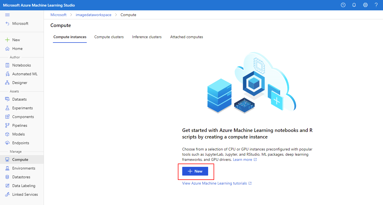Image resolution: width=383 pixels, height=205 pixels.
Task: Click the Environments icon in sidebar
Action: (7, 168)
